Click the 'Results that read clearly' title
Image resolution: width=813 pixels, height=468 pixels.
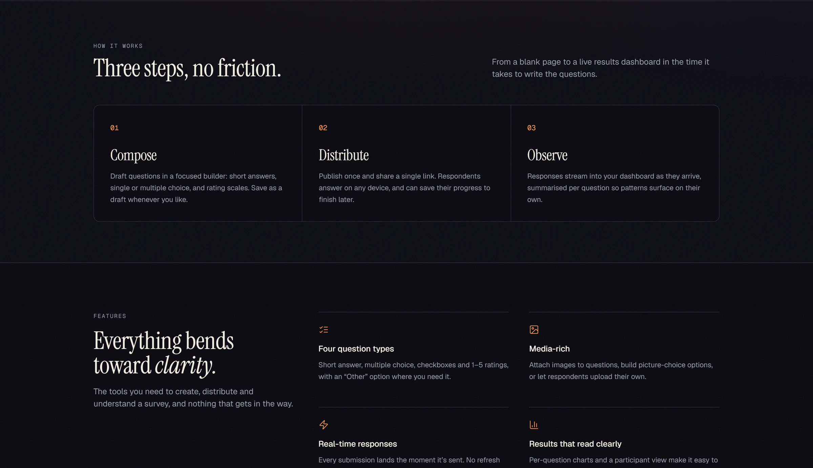pos(575,444)
